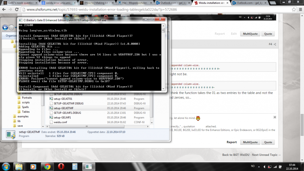Screen dimensions: 304x171
Task: Go forward one page in Chrome
Action: [x=11, y=10]
